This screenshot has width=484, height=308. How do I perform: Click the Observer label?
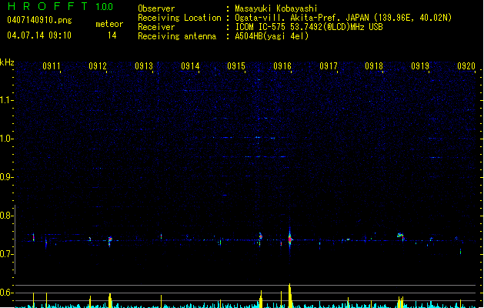[x=156, y=8]
